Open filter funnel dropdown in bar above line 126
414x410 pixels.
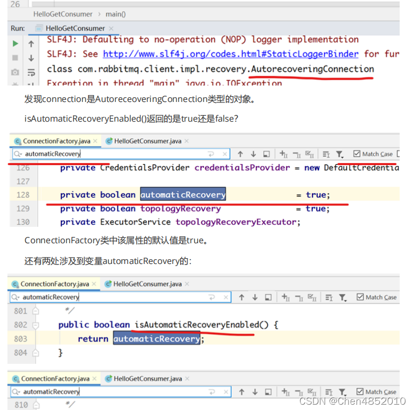pyautogui.click(x=340, y=155)
